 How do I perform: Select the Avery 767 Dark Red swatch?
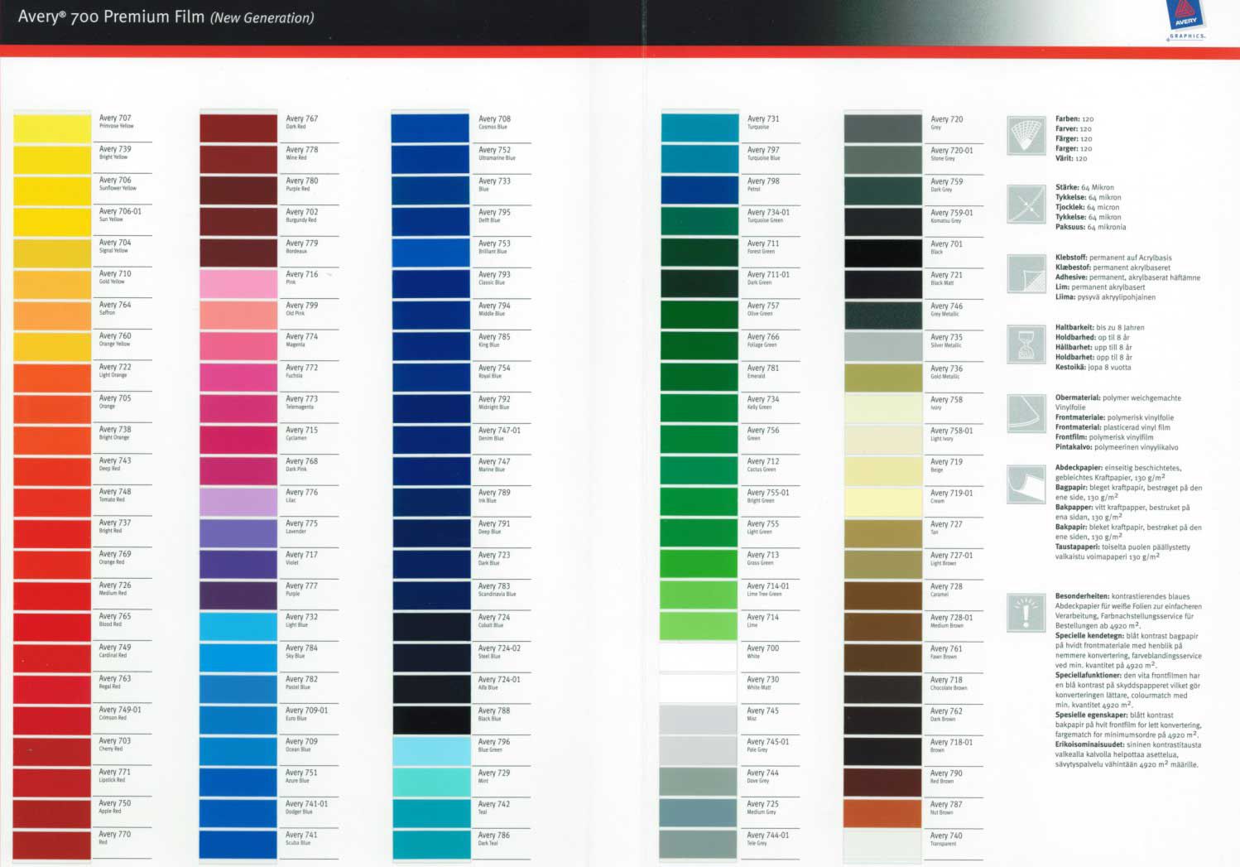click(238, 128)
